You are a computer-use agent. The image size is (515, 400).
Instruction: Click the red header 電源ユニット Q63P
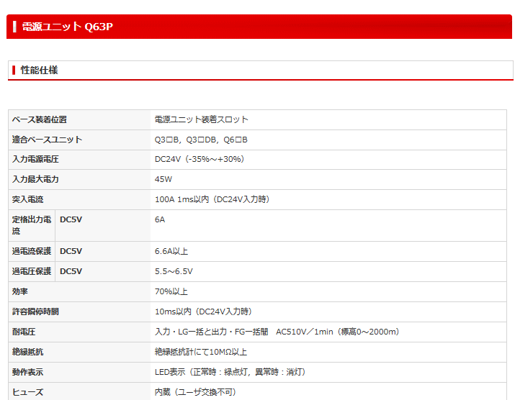pyautogui.click(x=259, y=27)
